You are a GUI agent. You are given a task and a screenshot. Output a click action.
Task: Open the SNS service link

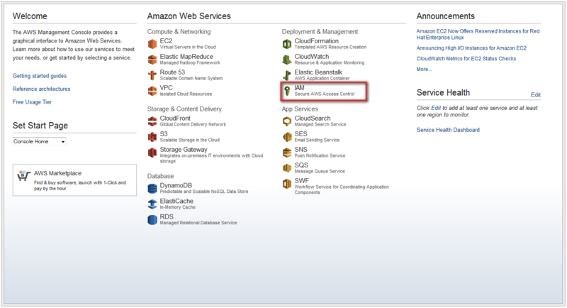coord(301,149)
